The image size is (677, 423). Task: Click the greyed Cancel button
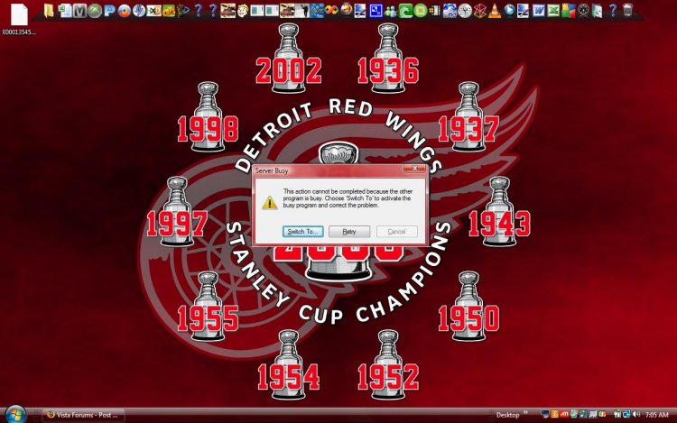(x=397, y=232)
